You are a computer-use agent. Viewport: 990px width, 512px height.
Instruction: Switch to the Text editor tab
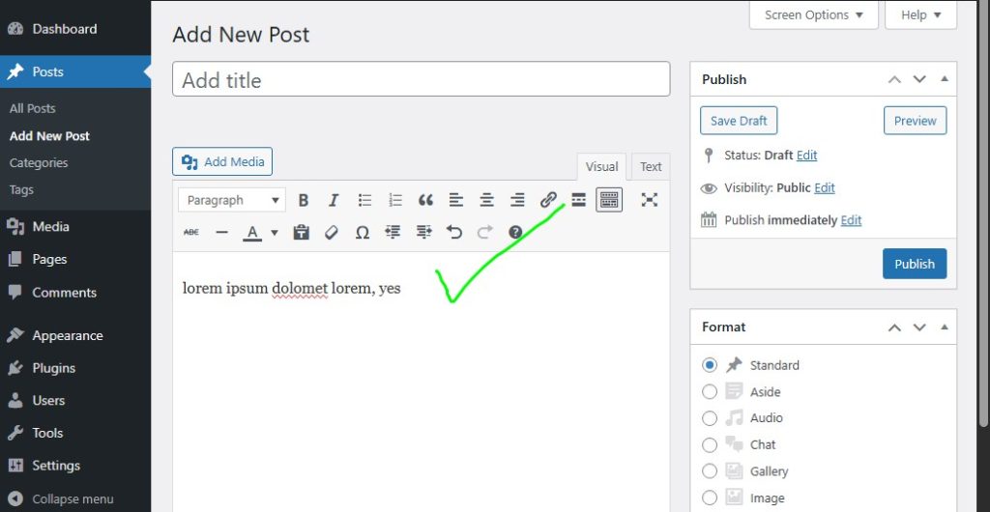point(651,166)
